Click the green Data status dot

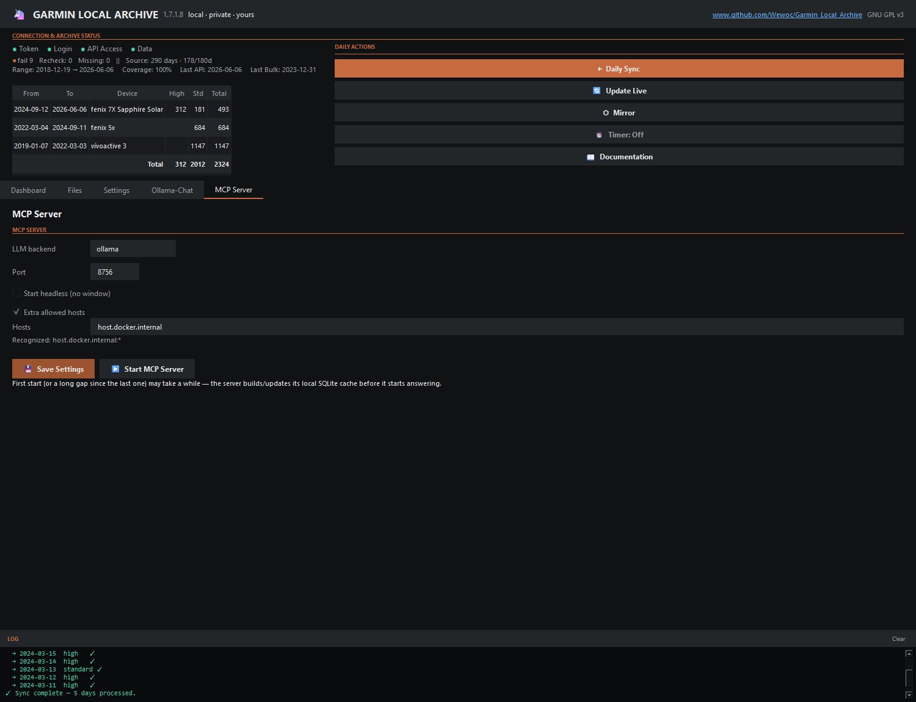pos(133,49)
